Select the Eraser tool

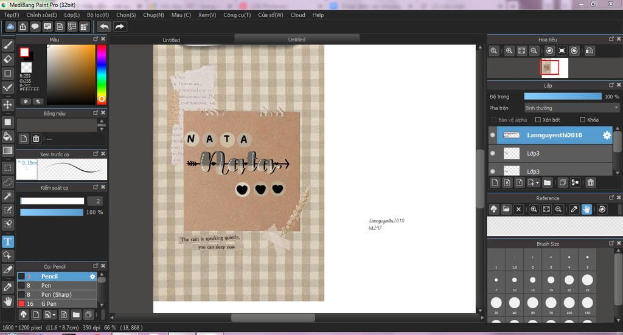(8, 59)
